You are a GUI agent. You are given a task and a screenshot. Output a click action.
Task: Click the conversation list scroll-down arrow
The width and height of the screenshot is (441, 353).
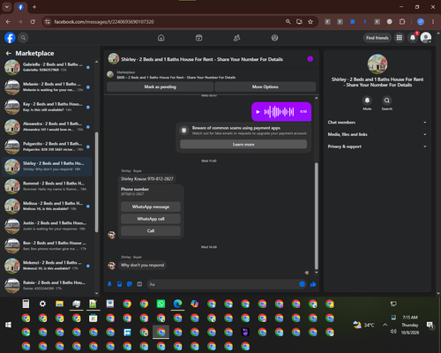97,293
